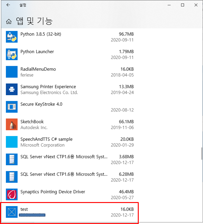
Task: Click the 2020-08-12 install date
Action: coord(122,110)
